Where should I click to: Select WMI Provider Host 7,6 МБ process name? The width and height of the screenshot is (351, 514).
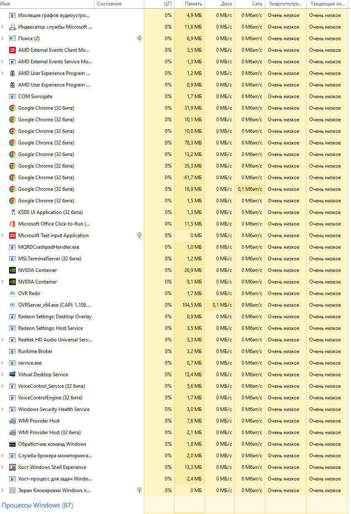coord(39,421)
